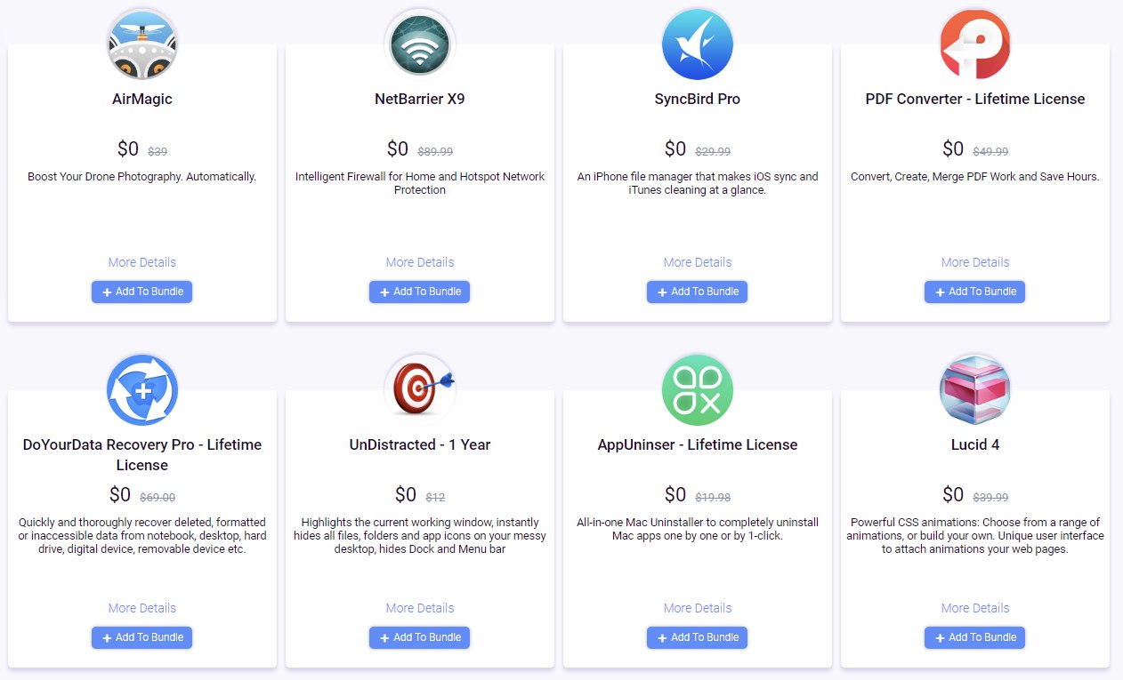The image size is (1123, 680).
Task: Click the NetBarrier X9 product title
Action: [x=420, y=99]
